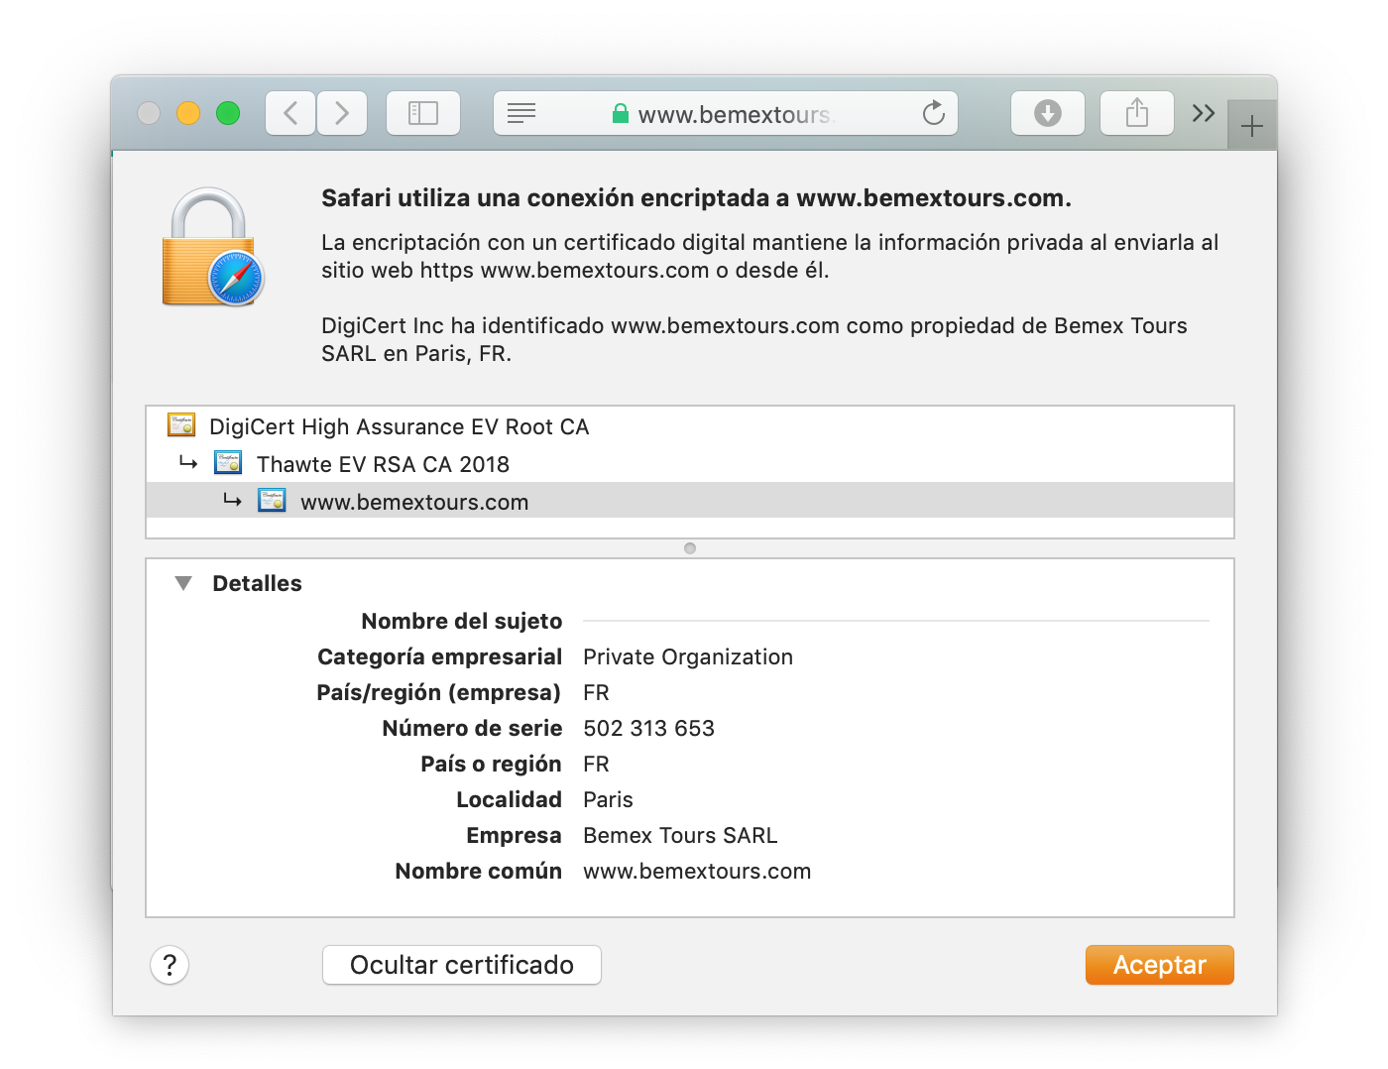This screenshot has height=1069, width=1388.
Task: Click the www.bemextours address field
Action: coord(726,113)
